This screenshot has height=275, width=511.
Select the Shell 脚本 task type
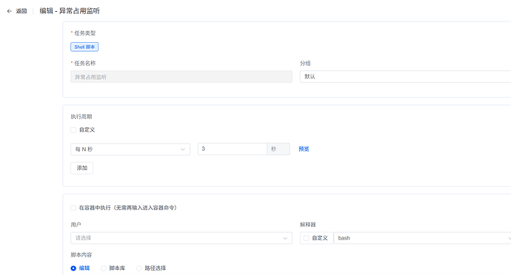point(84,47)
